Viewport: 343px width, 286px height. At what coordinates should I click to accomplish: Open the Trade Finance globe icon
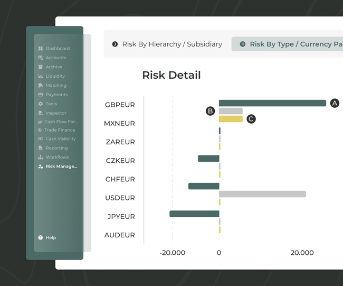(x=40, y=130)
